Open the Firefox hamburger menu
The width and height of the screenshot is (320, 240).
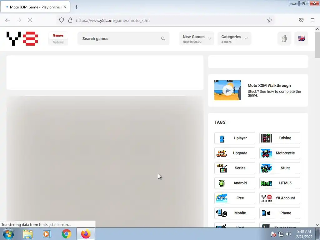(312, 20)
